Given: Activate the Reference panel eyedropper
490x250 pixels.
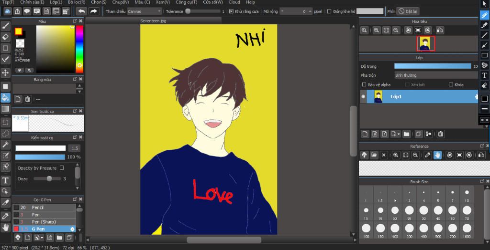Looking at the screenshot, I should [427, 155].
